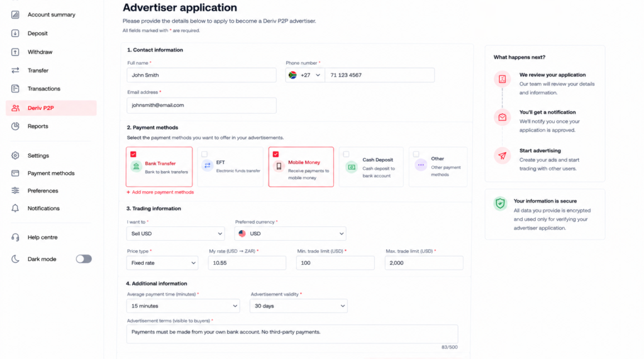Open the +27 country code dropdown
The image size is (644, 359).
coord(305,75)
